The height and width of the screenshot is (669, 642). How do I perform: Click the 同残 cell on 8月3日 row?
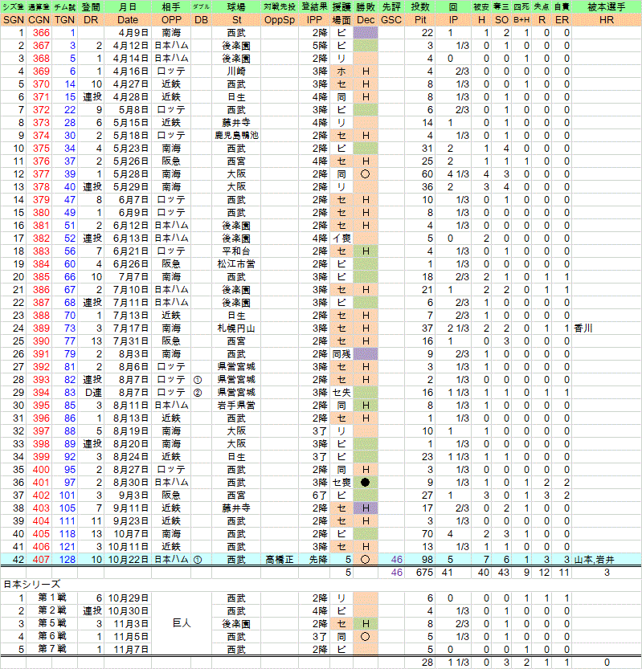tap(342, 354)
